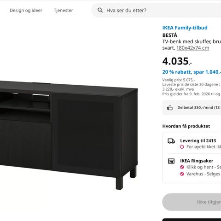Click the 20 % rabatt discount text
The width and height of the screenshot is (221, 221).
(192, 72)
